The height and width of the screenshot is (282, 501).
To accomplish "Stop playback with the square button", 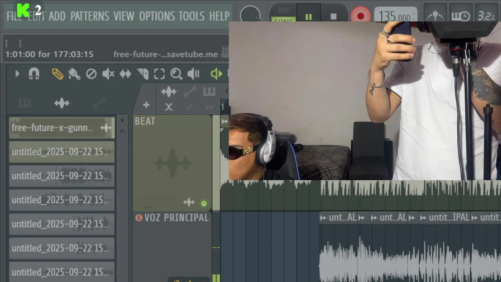I will click(x=333, y=16).
